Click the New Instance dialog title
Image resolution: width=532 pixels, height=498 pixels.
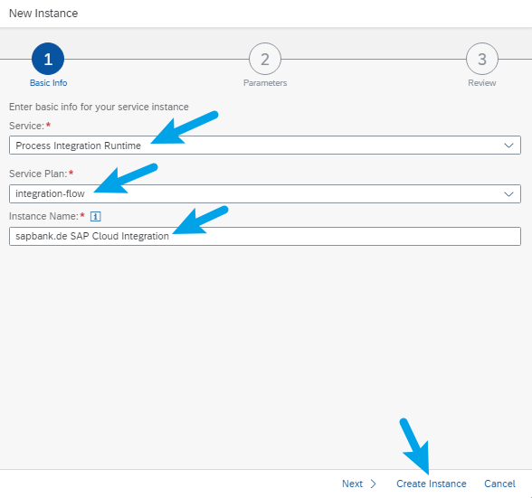(43, 14)
